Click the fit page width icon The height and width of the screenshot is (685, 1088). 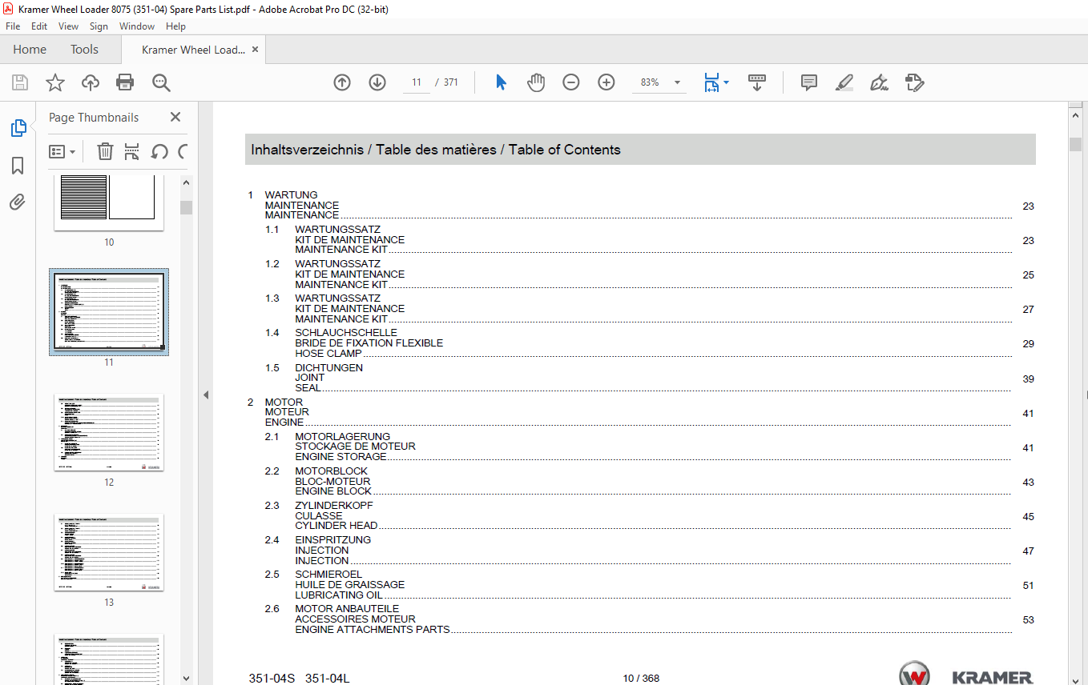(711, 82)
